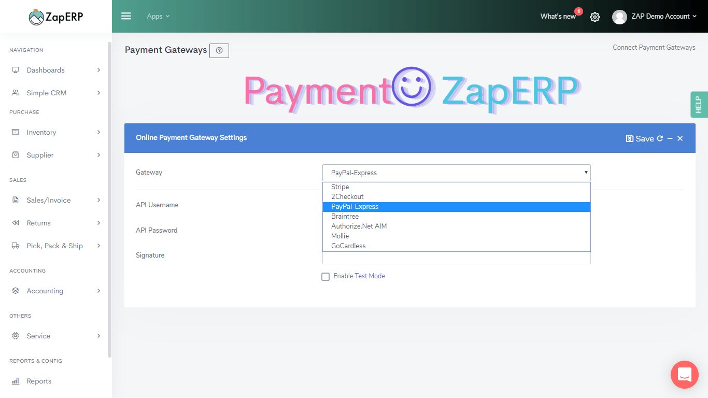Image resolution: width=708 pixels, height=398 pixels.
Task: Toggle the hamburger sidebar menu
Action: [126, 16]
